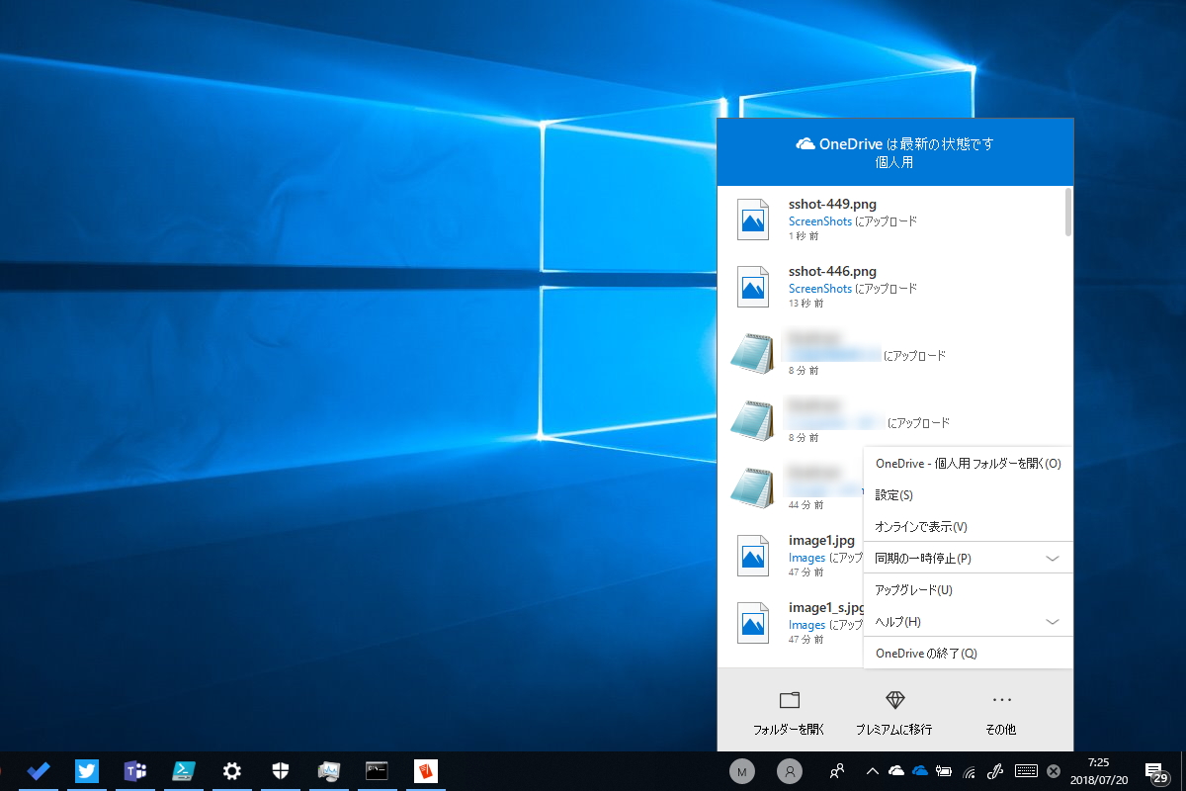Click the sshot-446.png image file icon
Image resolution: width=1186 pixels, height=791 pixels.
click(753, 287)
